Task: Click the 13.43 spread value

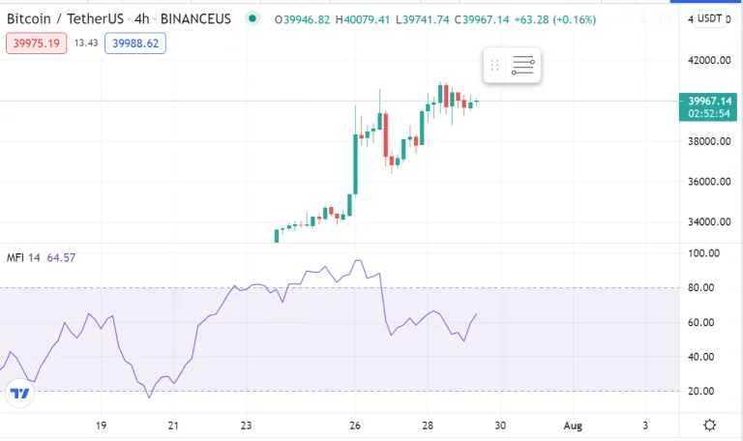Action: (x=85, y=43)
